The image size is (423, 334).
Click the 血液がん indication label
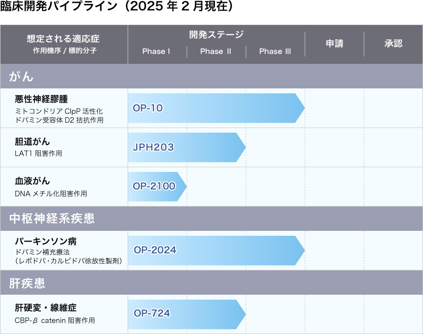[x=32, y=181]
